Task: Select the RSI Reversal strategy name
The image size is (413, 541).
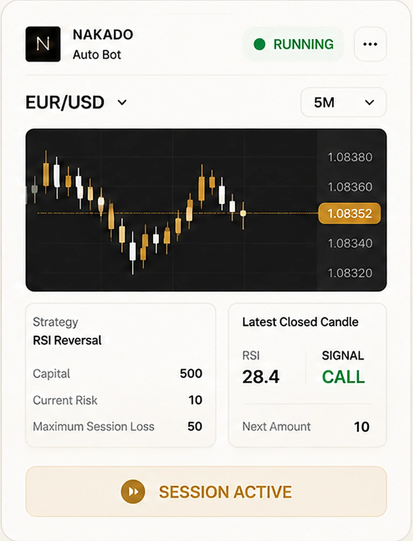Action: coord(67,340)
